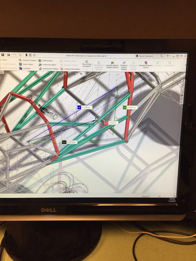The width and height of the screenshot is (196, 261).
Task: Click the Rebuild traffic light icon
Action: coord(26,55)
